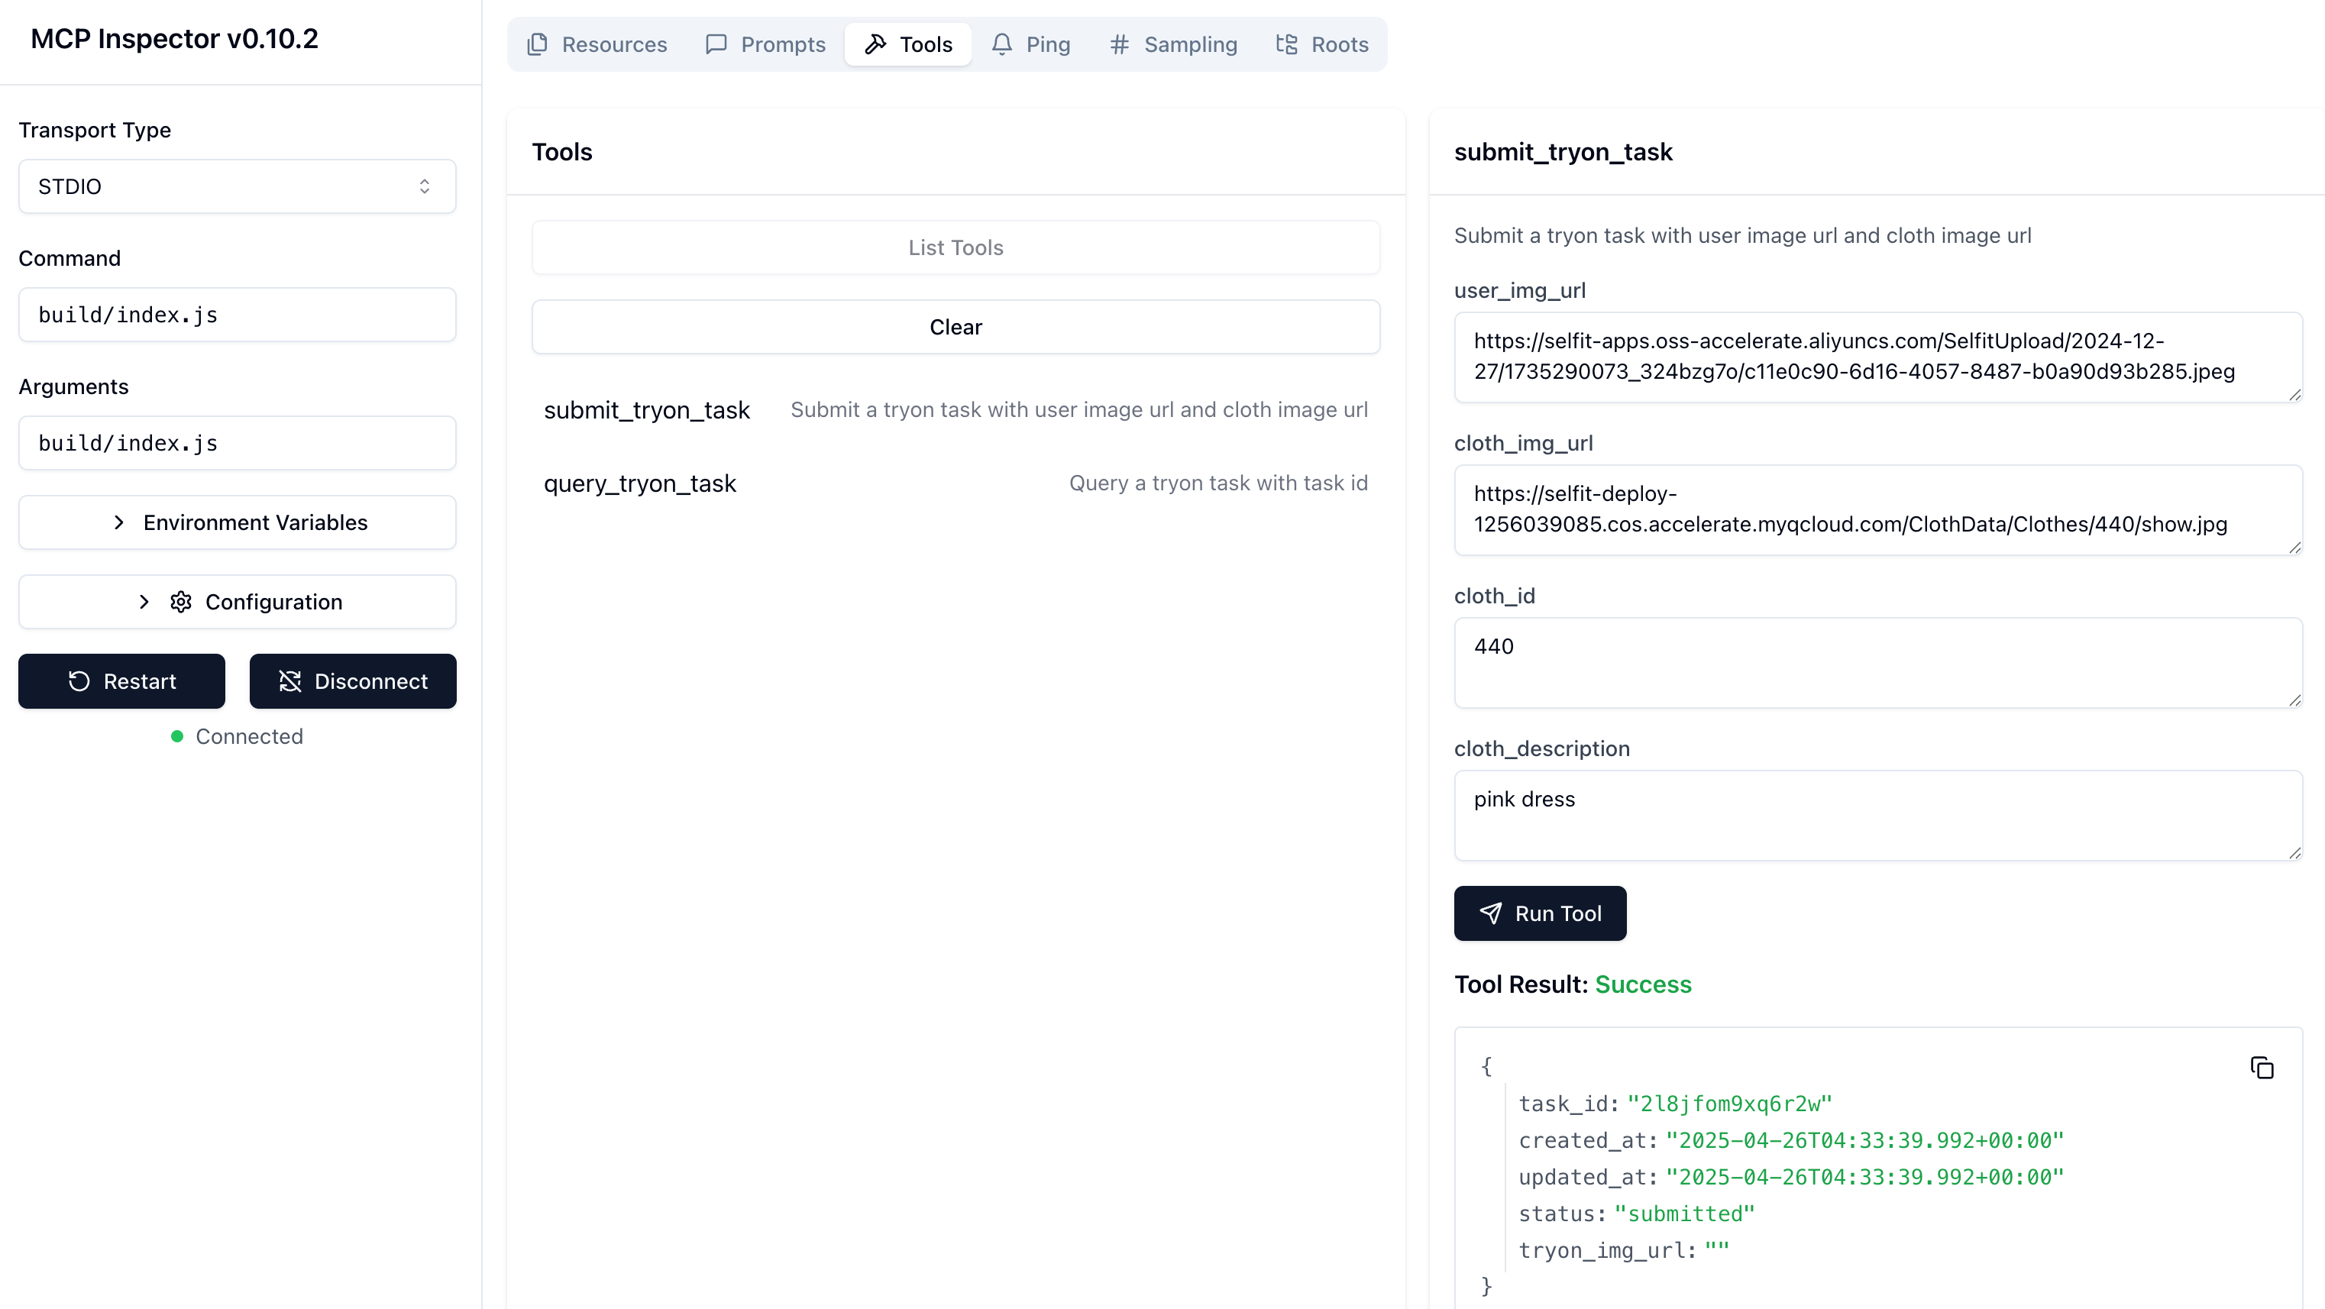Click into the cloth_description text field

[x=1877, y=814]
